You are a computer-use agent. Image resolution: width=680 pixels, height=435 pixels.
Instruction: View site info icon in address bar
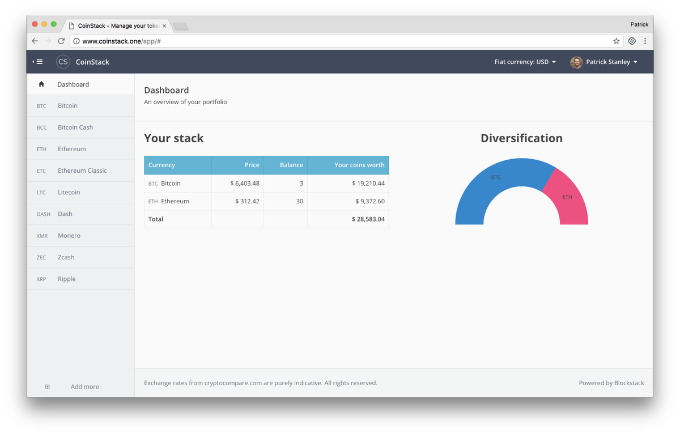76,41
